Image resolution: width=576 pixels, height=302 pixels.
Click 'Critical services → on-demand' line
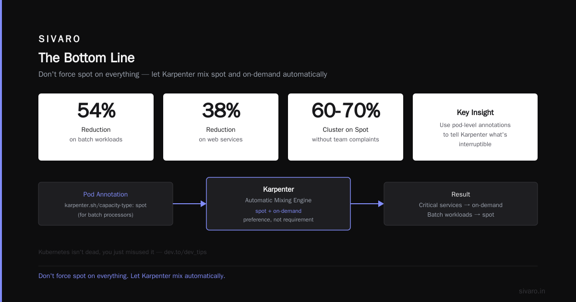[x=461, y=205]
